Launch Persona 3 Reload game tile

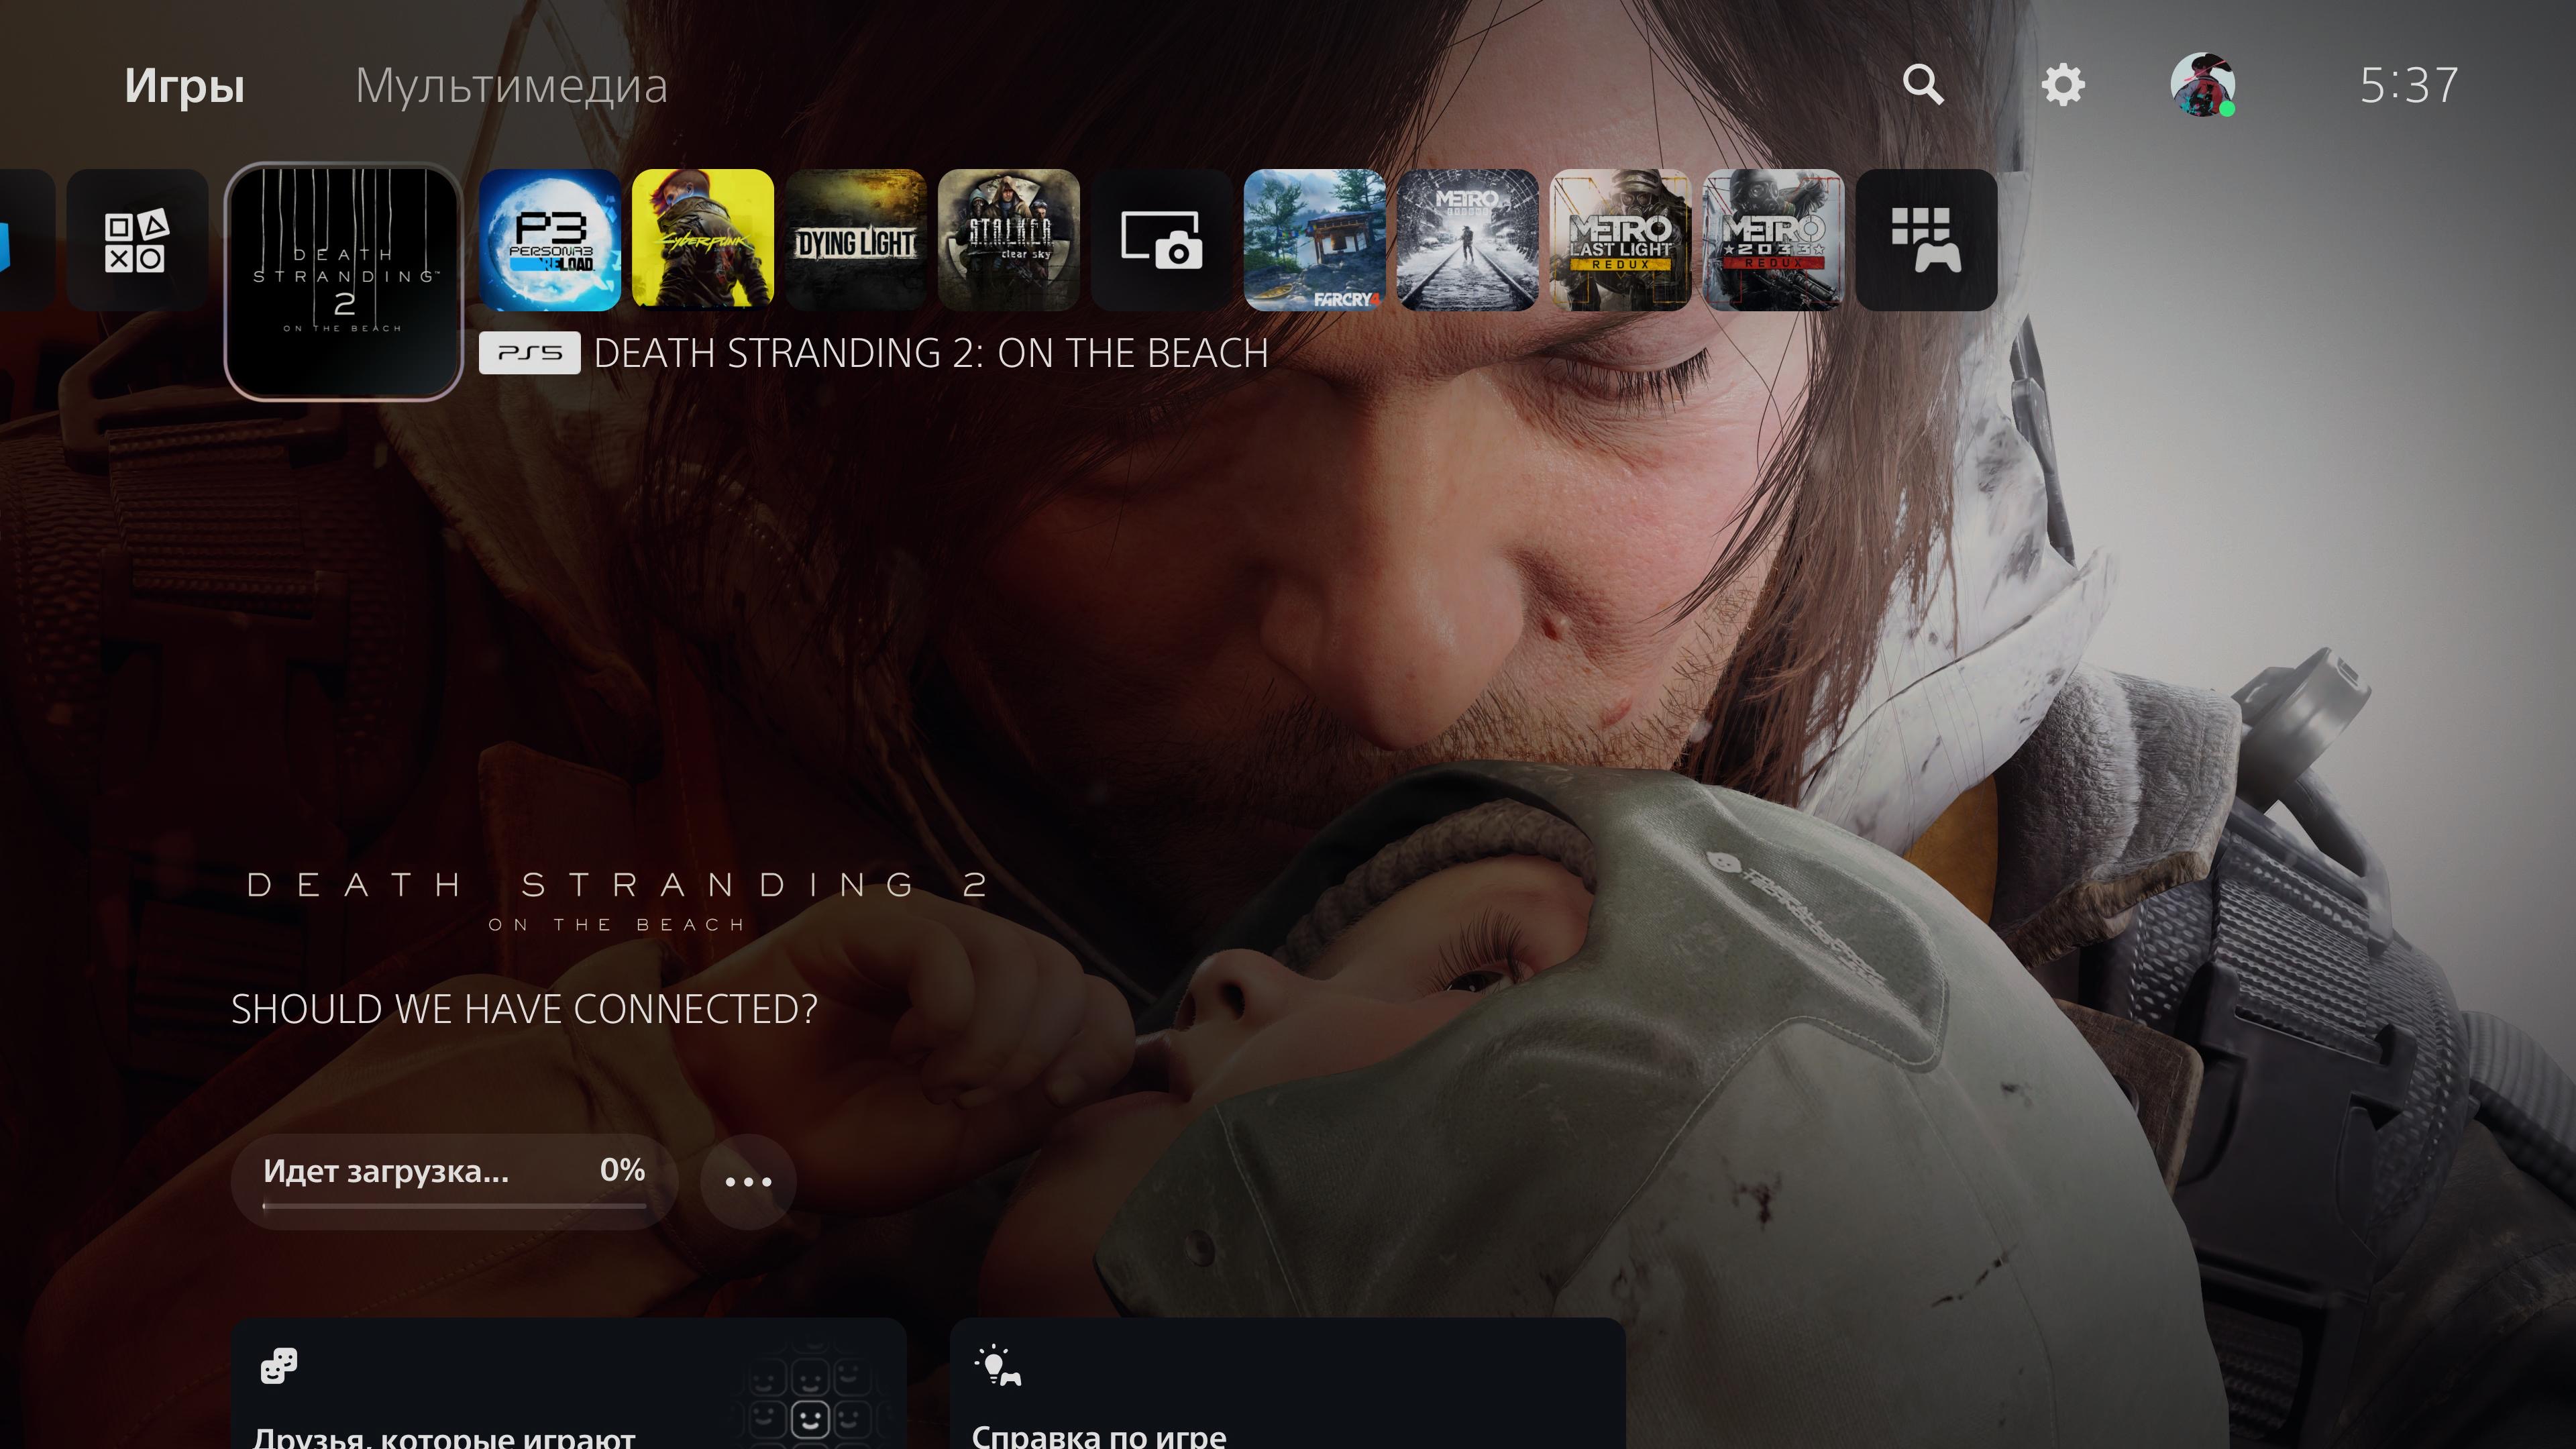pos(550,240)
